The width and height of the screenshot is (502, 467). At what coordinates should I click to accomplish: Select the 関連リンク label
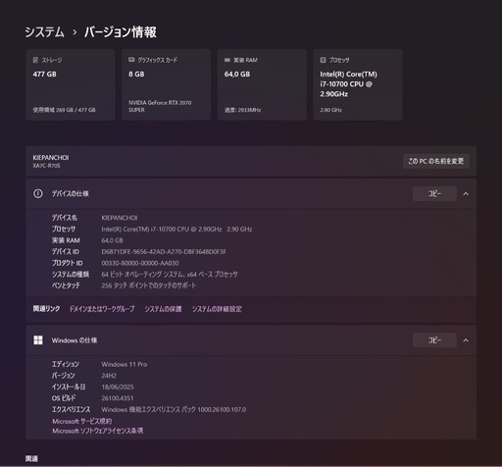coord(46,309)
